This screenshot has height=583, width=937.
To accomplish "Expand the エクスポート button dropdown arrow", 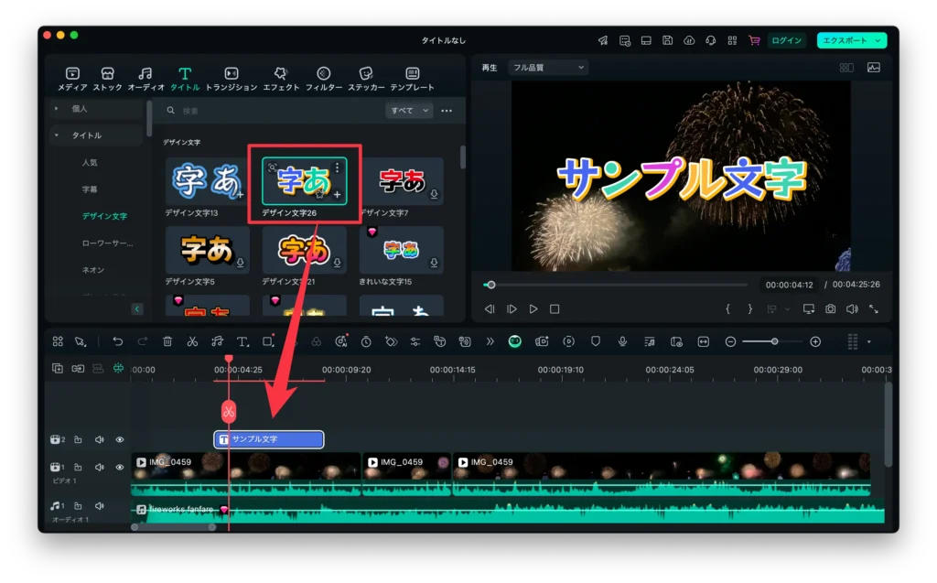I will pos(878,40).
